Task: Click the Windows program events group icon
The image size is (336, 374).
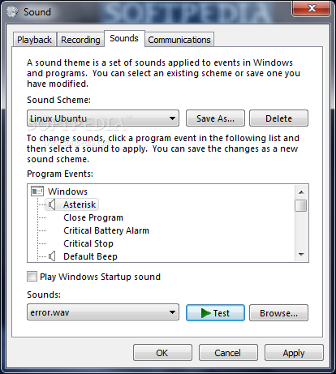Action: tap(37, 191)
